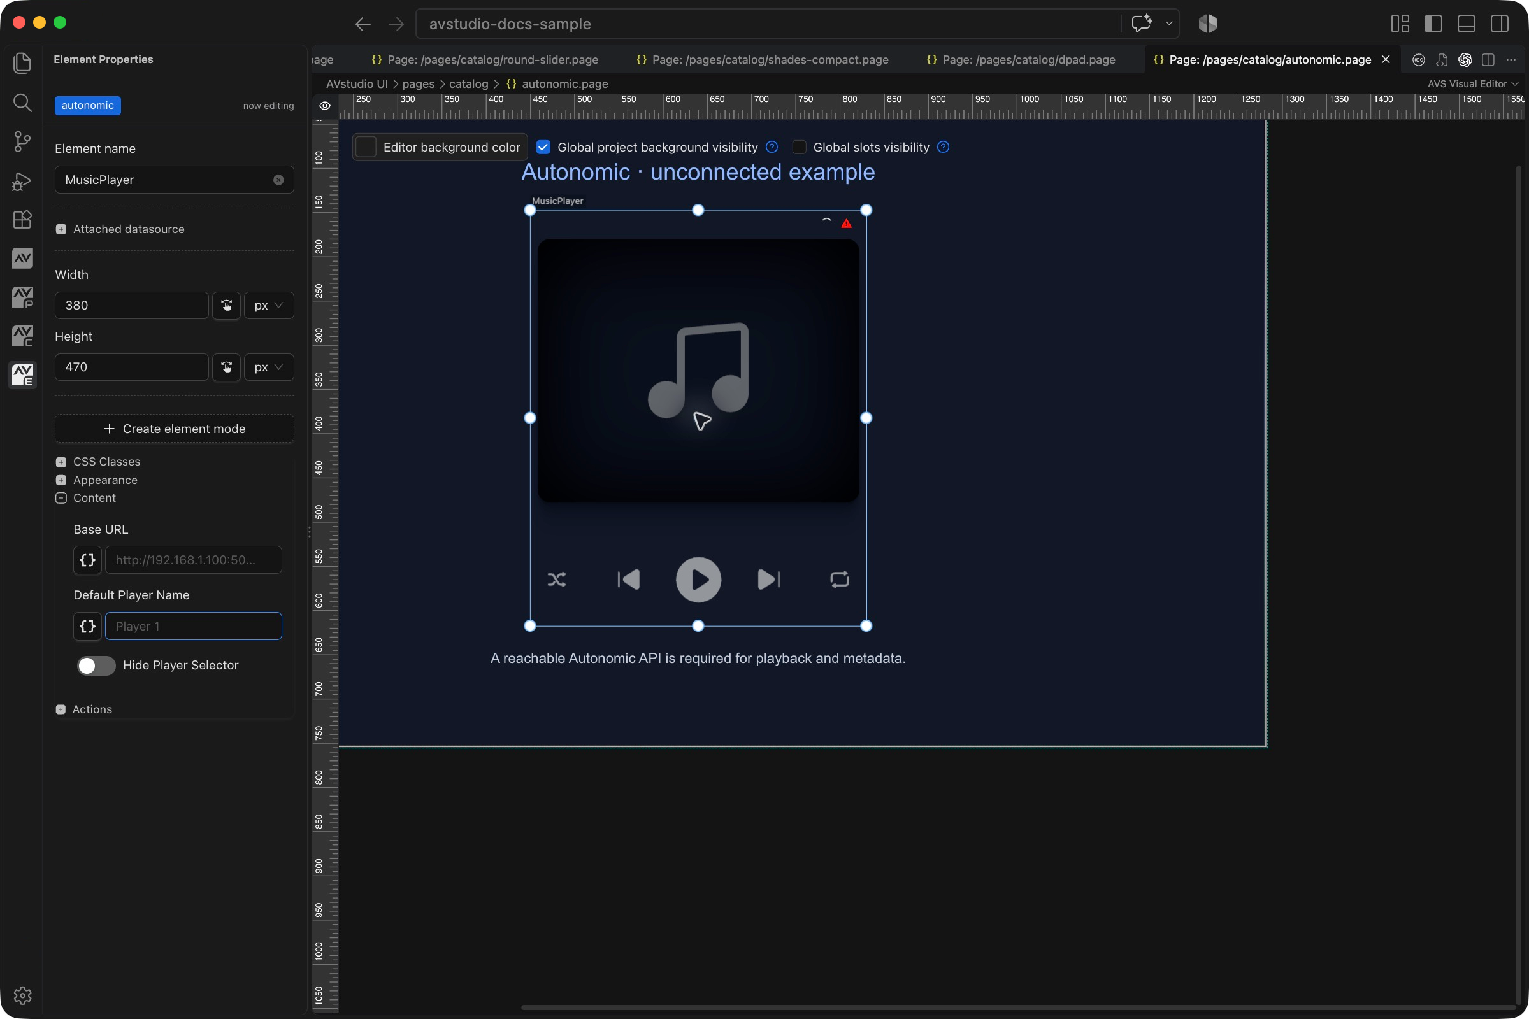Open the Search sidebar icon
This screenshot has width=1529, height=1019.
pyautogui.click(x=22, y=102)
